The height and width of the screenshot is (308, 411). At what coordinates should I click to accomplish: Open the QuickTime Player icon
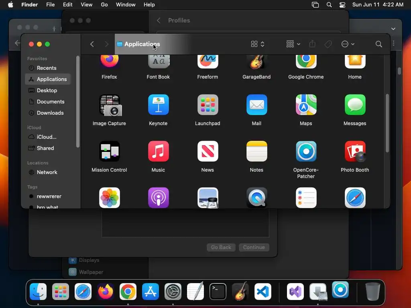(256, 198)
